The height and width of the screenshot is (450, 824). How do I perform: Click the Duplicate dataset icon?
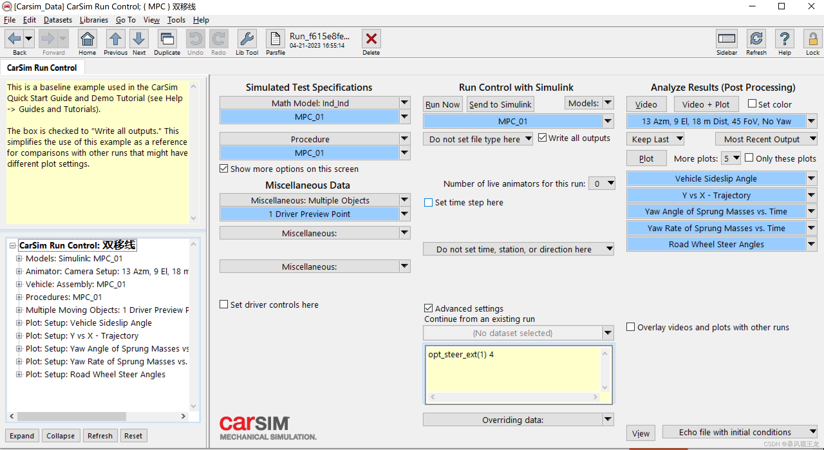[x=167, y=39]
